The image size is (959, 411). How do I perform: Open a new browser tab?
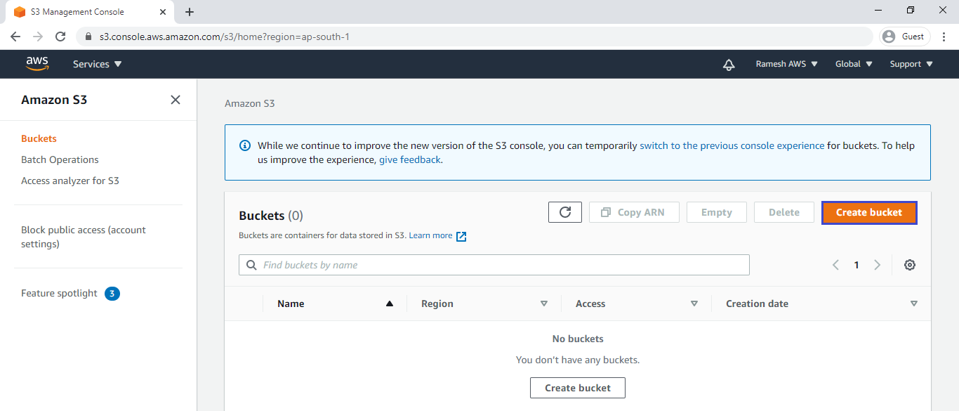point(190,12)
